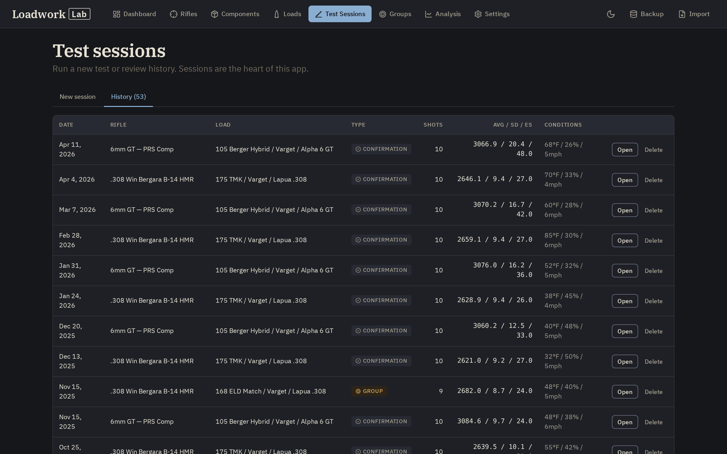The height and width of the screenshot is (454, 727).
Task: Click the AVG / SD / ES header
Action: (x=512, y=125)
